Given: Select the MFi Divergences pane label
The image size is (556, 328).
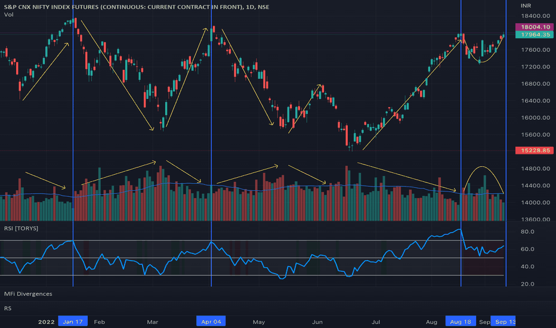Looking at the screenshot, I should click(28, 293).
